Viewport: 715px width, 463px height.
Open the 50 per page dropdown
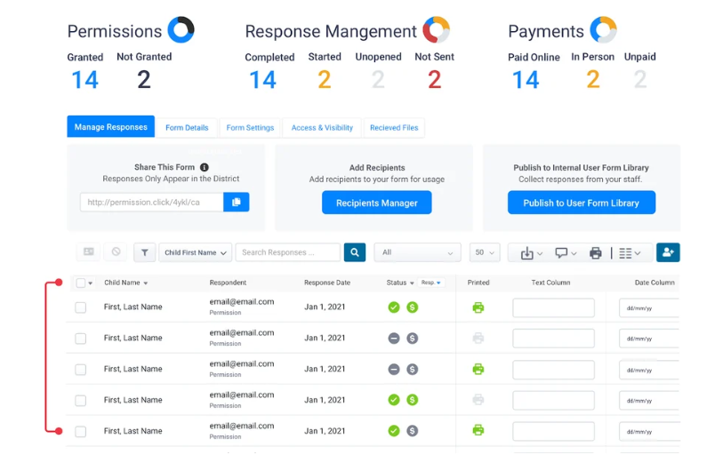tap(485, 252)
